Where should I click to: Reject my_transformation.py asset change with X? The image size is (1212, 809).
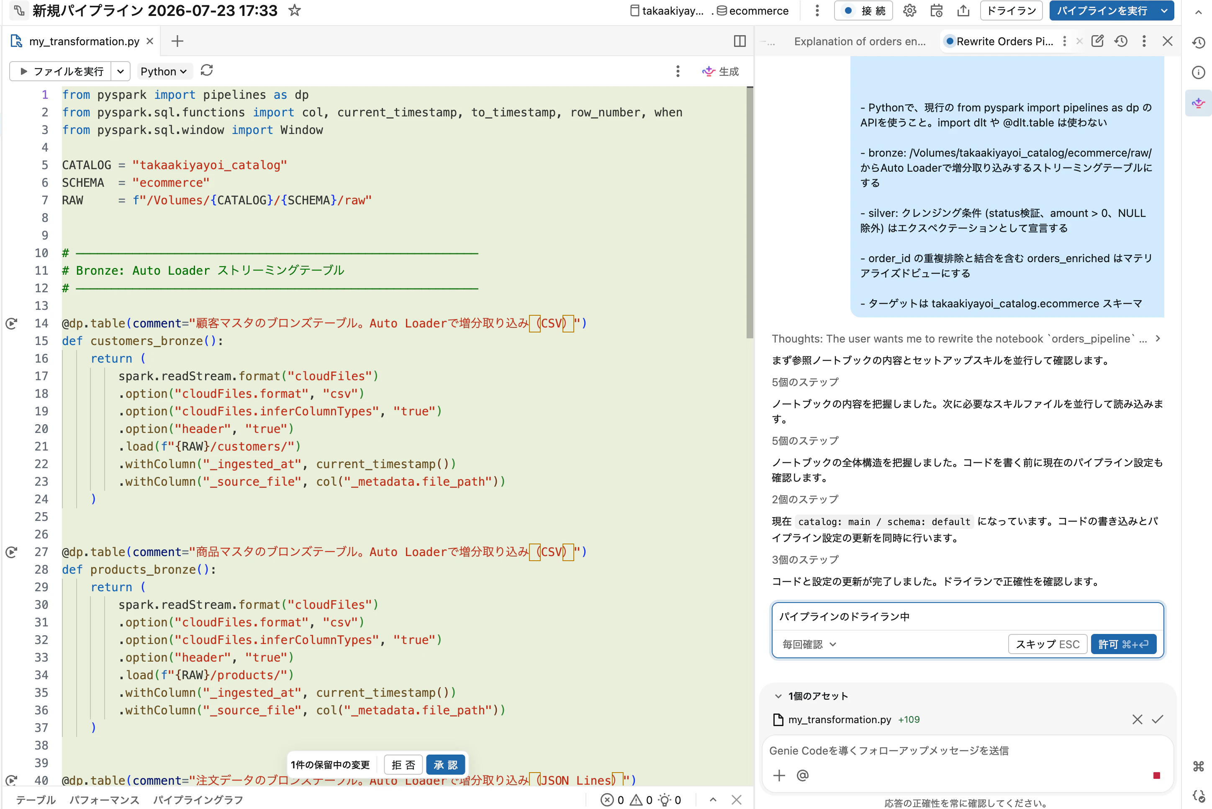tap(1137, 719)
